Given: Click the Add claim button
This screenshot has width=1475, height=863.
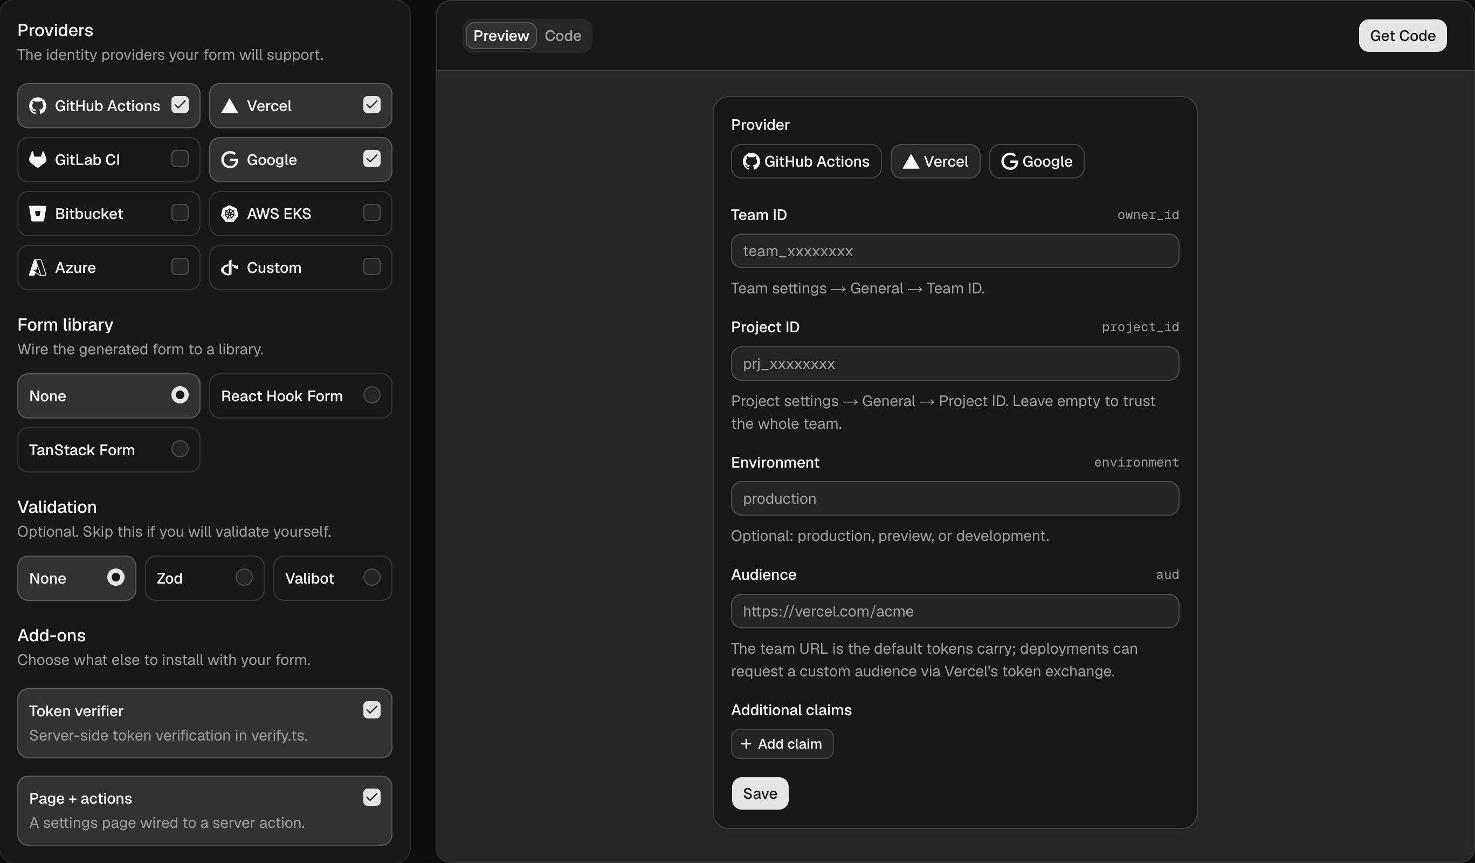Looking at the screenshot, I should (x=782, y=744).
